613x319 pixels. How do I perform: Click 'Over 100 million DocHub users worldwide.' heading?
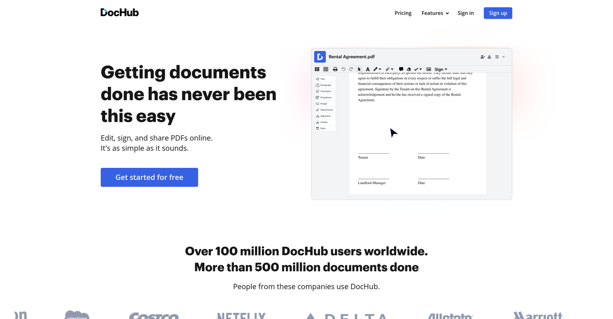click(x=306, y=251)
